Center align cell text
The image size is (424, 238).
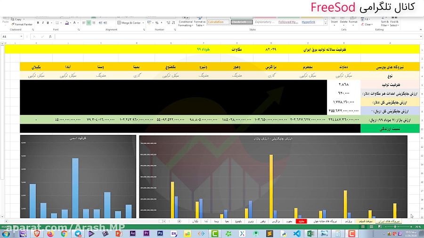(x=89, y=23)
